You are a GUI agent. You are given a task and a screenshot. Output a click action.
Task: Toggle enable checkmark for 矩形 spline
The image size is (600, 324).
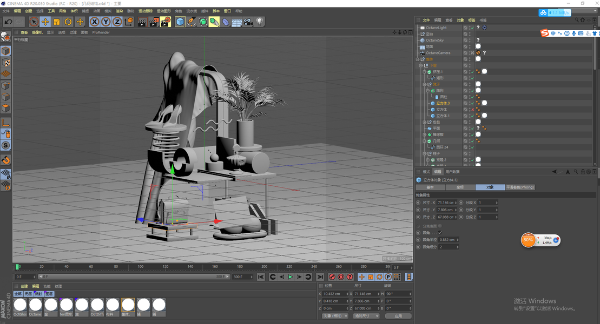pos(472,78)
